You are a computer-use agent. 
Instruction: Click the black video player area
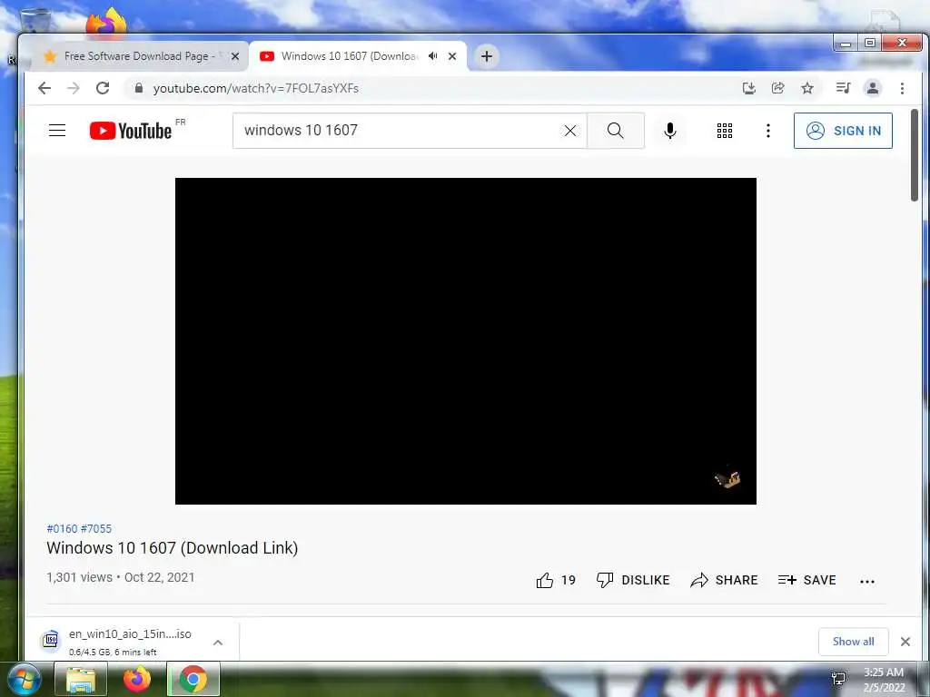pos(466,341)
